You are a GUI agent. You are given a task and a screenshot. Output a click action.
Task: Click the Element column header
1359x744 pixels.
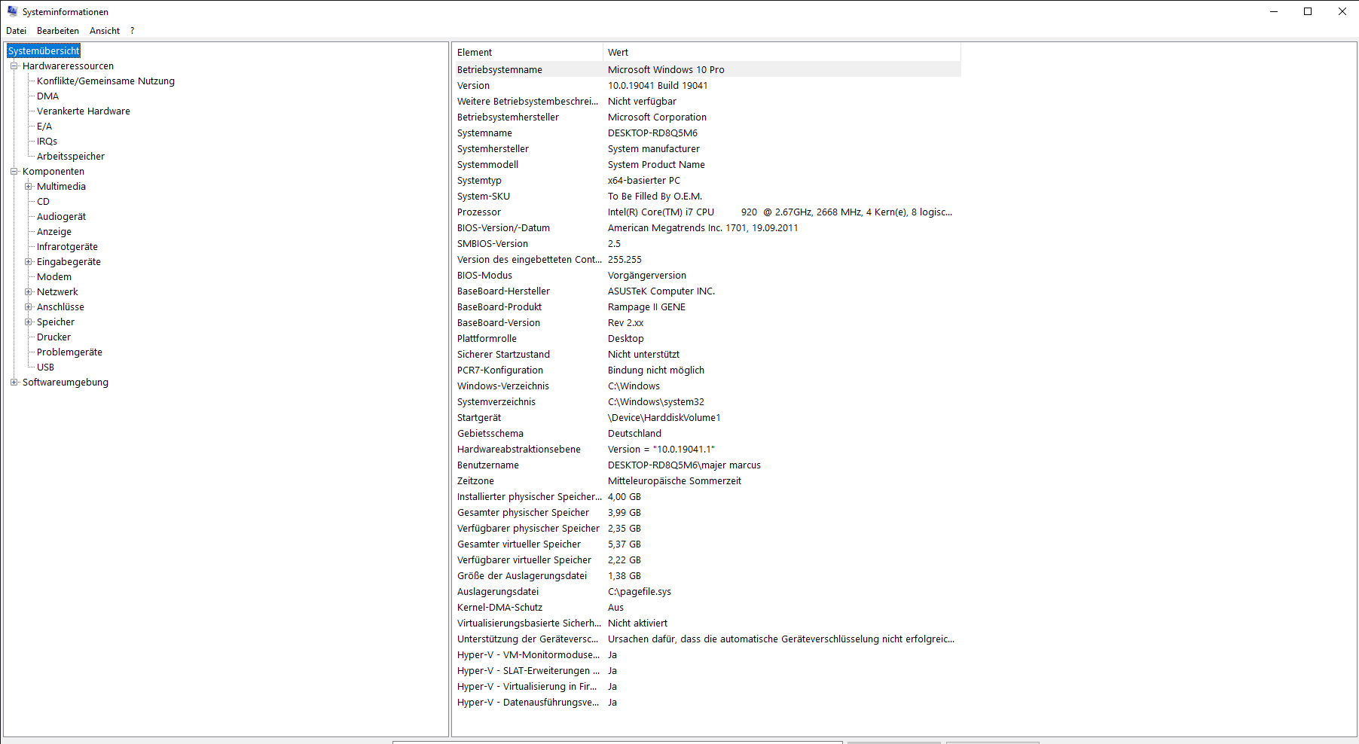pyautogui.click(x=527, y=52)
